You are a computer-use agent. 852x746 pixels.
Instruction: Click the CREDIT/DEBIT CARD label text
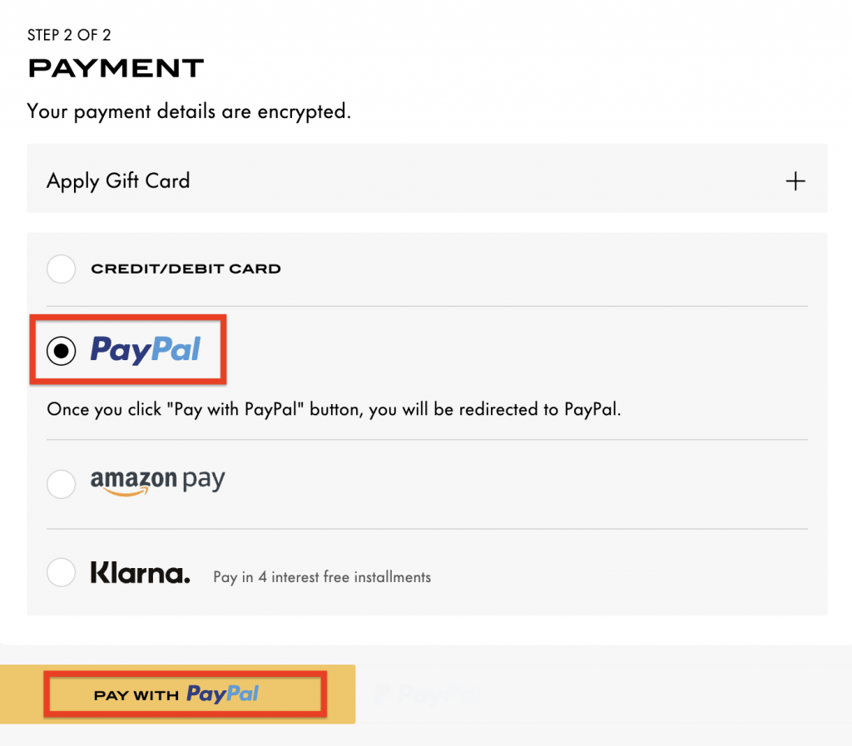coord(186,269)
